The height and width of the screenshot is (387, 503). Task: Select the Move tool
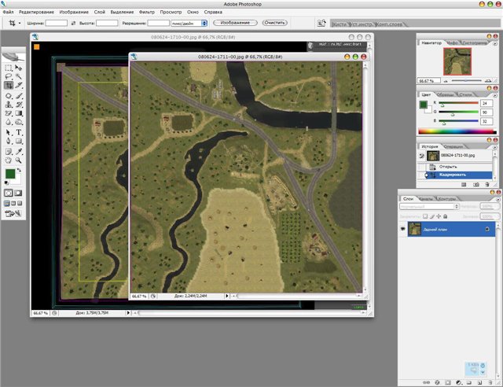(x=19, y=68)
